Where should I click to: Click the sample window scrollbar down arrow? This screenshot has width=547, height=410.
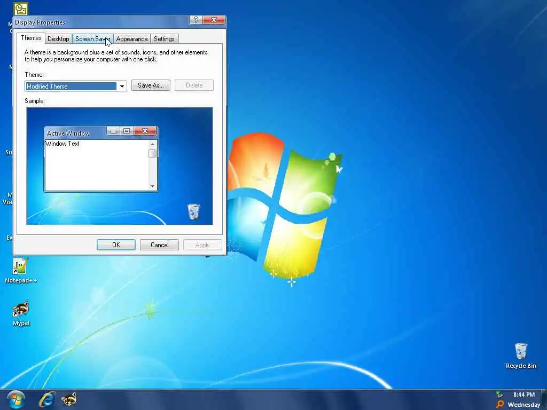152,186
